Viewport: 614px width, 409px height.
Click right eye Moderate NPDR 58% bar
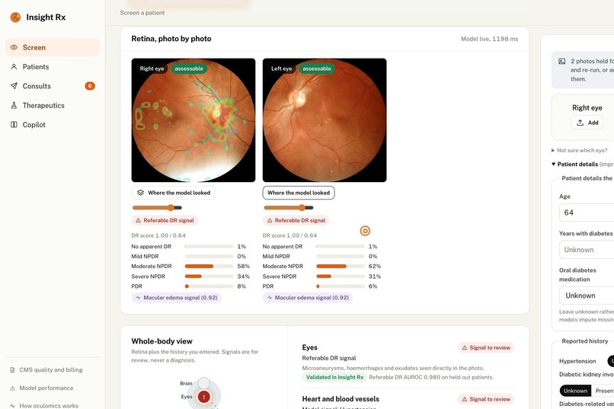[209, 267]
